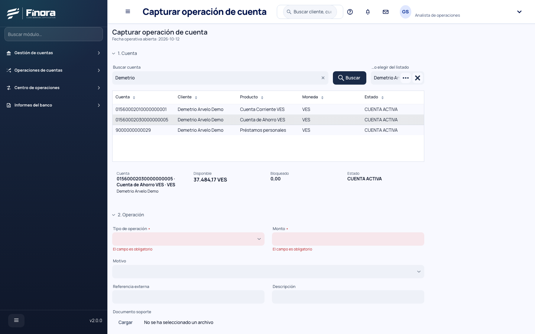Clear the Demetrio search text

(x=323, y=78)
